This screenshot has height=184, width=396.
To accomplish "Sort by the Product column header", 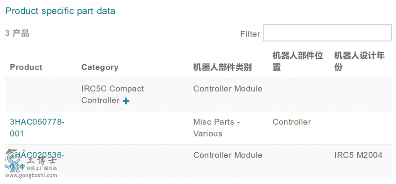I will (x=26, y=67).
